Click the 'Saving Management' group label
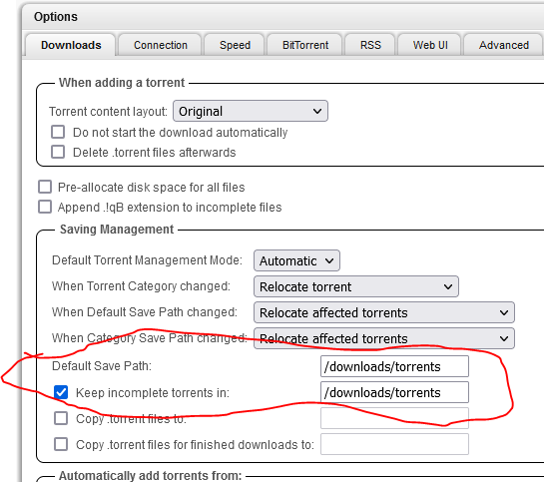Screen dimensions: 544x482 [x=117, y=230]
